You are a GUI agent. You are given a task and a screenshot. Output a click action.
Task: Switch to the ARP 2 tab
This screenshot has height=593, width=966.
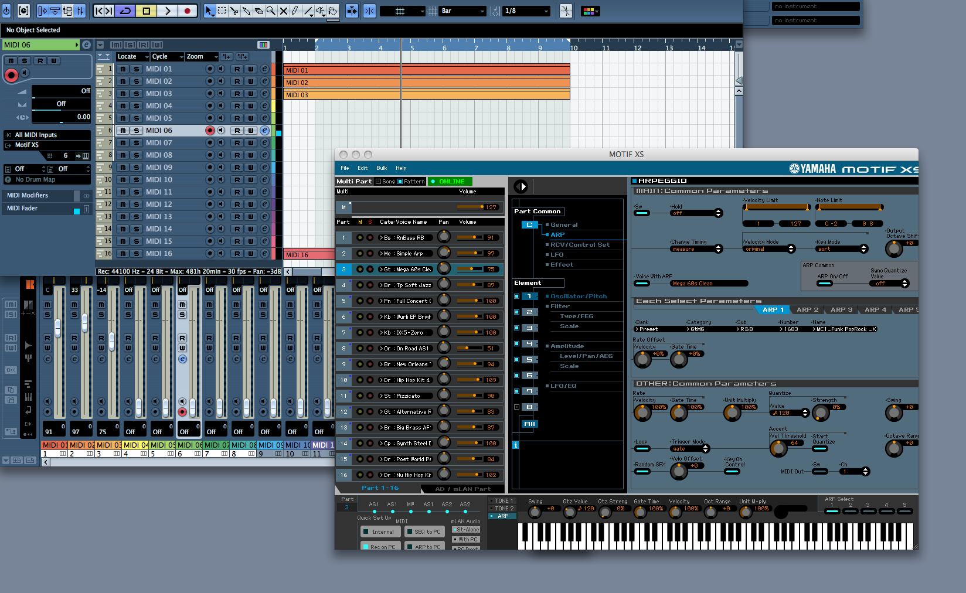coord(807,309)
